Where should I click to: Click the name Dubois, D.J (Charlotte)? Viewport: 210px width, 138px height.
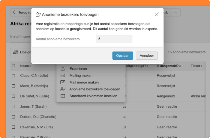(x=38, y=117)
